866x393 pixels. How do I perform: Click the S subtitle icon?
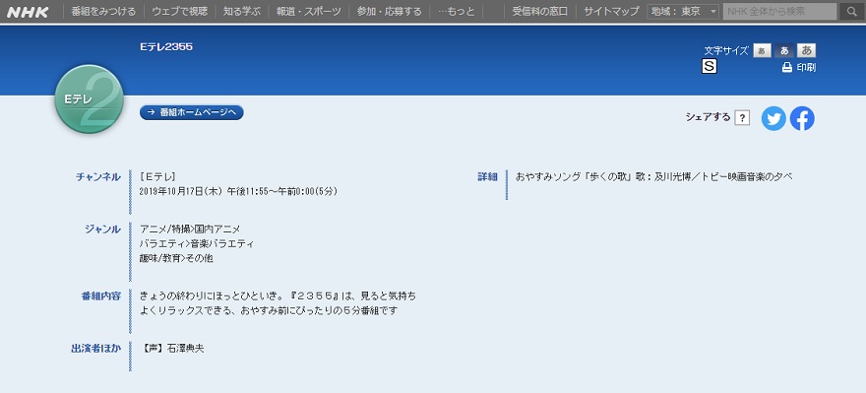710,67
